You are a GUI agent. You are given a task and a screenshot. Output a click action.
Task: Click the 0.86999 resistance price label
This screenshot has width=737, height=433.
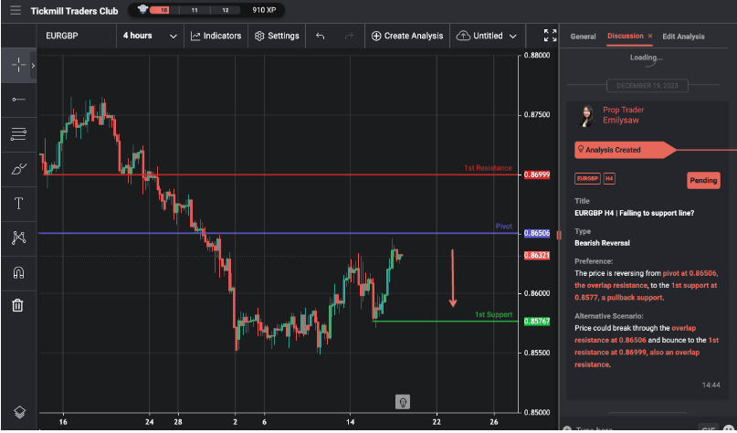tap(537, 174)
